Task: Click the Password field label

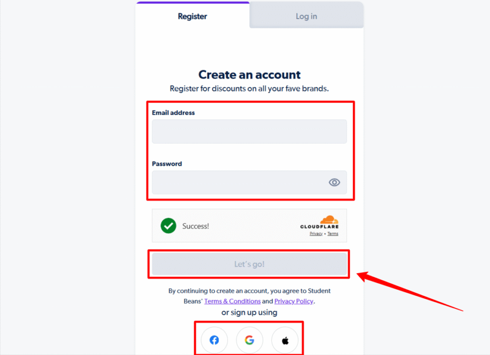Action: [x=167, y=163]
